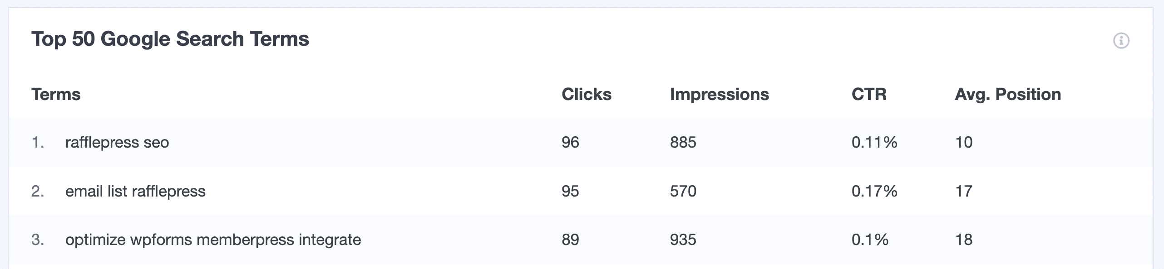
Task: Click the 885 impressions value
Action: 683,142
